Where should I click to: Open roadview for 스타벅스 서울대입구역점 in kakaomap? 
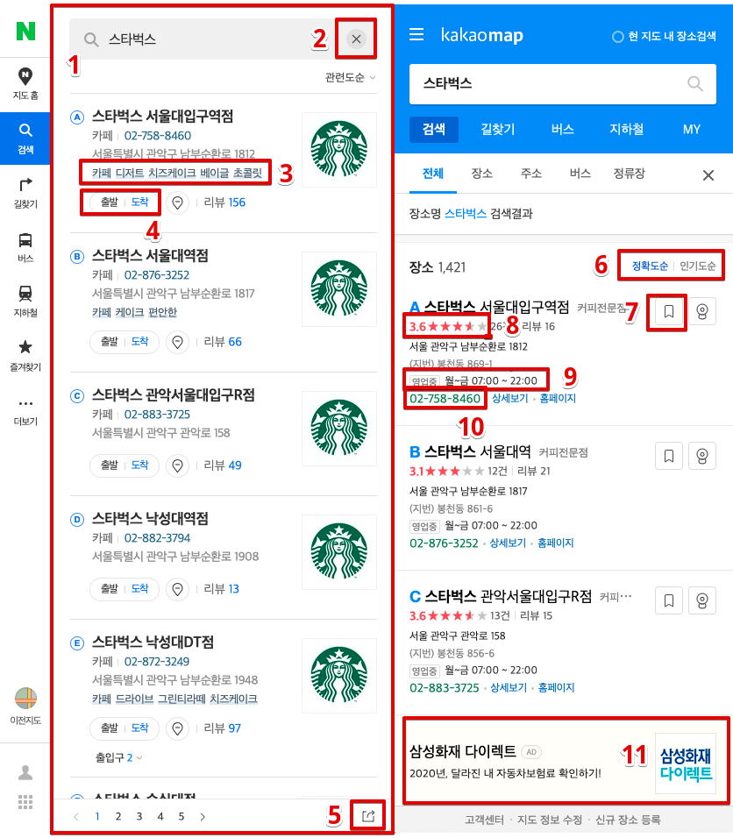(x=702, y=311)
